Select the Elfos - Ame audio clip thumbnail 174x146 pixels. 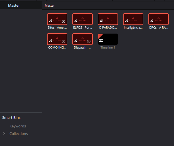click(x=57, y=19)
